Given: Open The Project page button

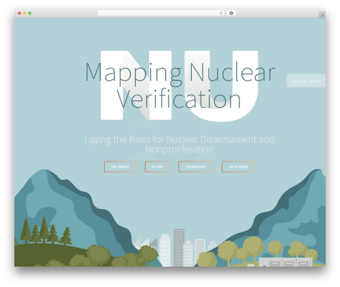Looking at the screenshot, I should pyautogui.click(x=120, y=167).
